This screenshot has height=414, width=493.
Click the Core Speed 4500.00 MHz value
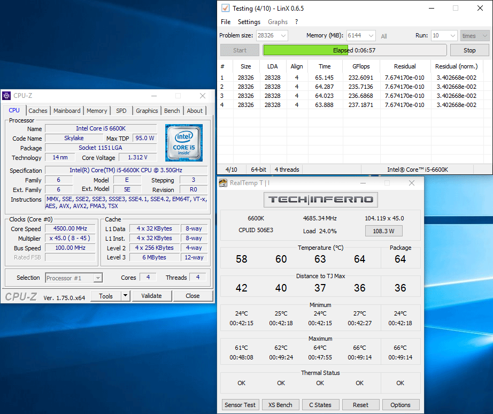[x=70, y=229]
